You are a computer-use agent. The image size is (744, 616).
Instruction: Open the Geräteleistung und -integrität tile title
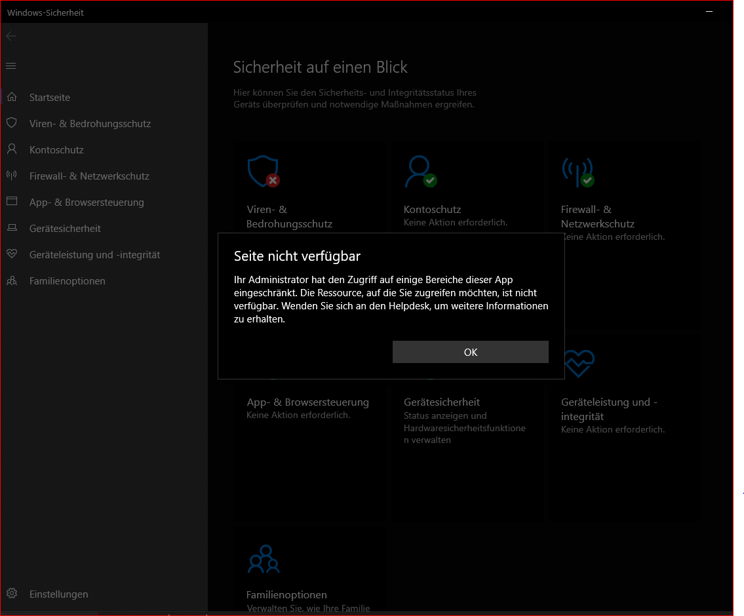tap(609, 409)
